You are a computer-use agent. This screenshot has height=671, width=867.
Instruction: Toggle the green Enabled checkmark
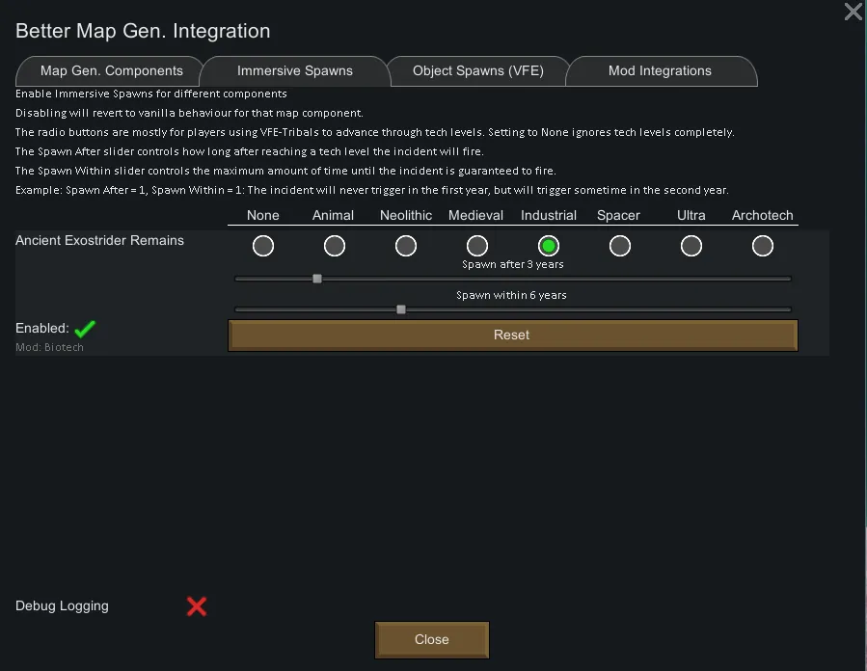click(x=85, y=329)
